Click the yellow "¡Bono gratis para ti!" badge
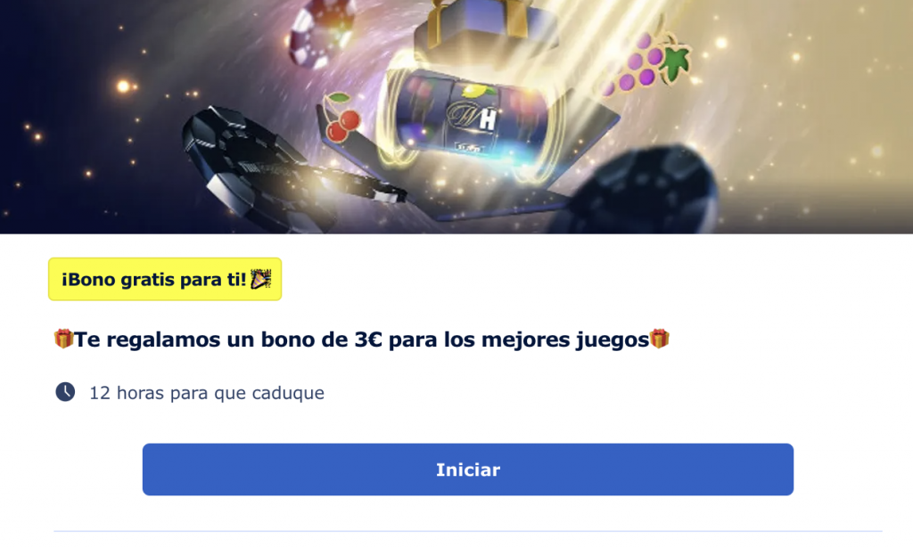Viewport: 913px width, 548px height. coord(165,279)
